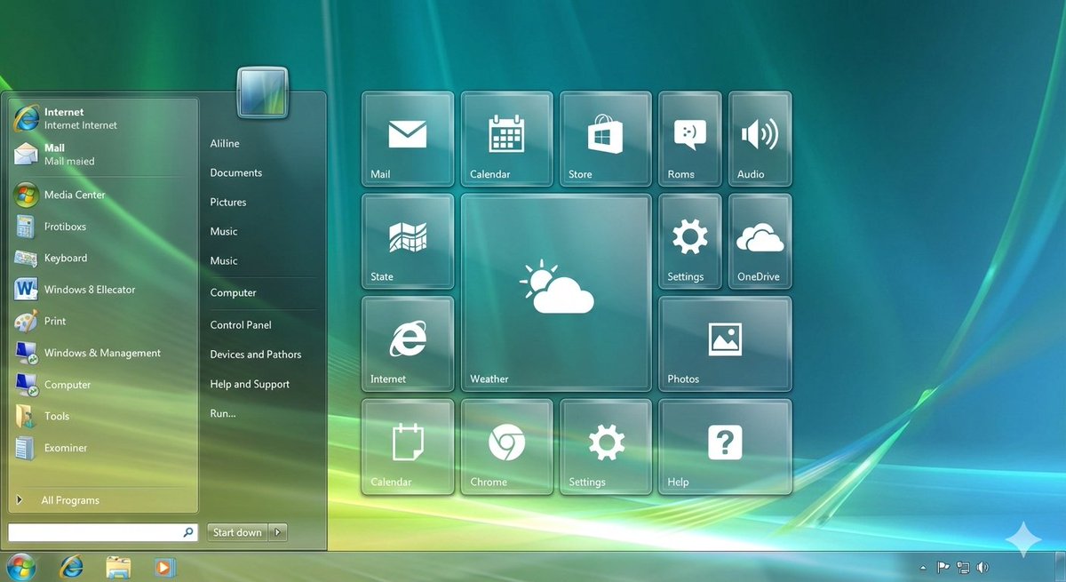Open Tools folder in start menu
The height and width of the screenshot is (582, 1066).
tap(103, 416)
